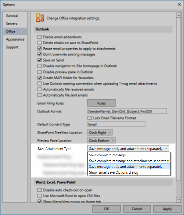Click the scrollbar up arrow

pyautogui.click(x=179, y=15)
